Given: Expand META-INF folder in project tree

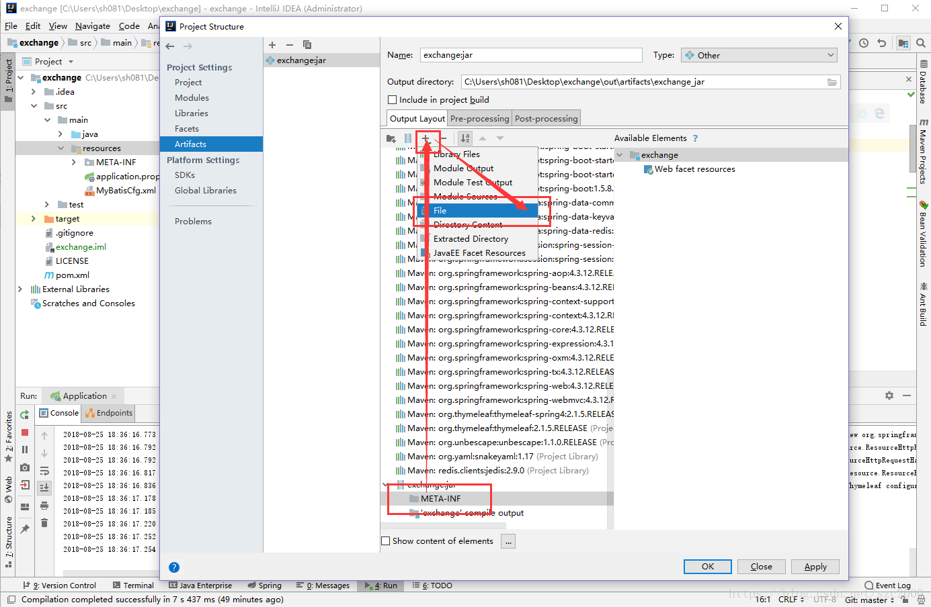Looking at the screenshot, I should coord(74,162).
